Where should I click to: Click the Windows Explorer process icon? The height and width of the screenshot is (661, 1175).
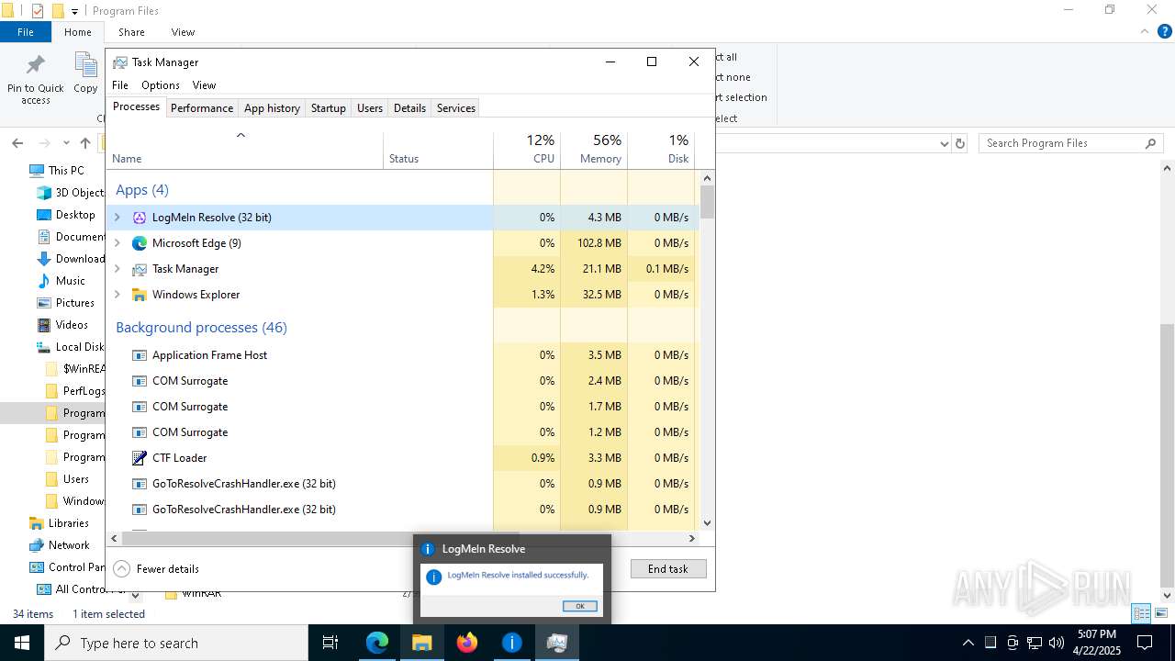[x=140, y=295]
